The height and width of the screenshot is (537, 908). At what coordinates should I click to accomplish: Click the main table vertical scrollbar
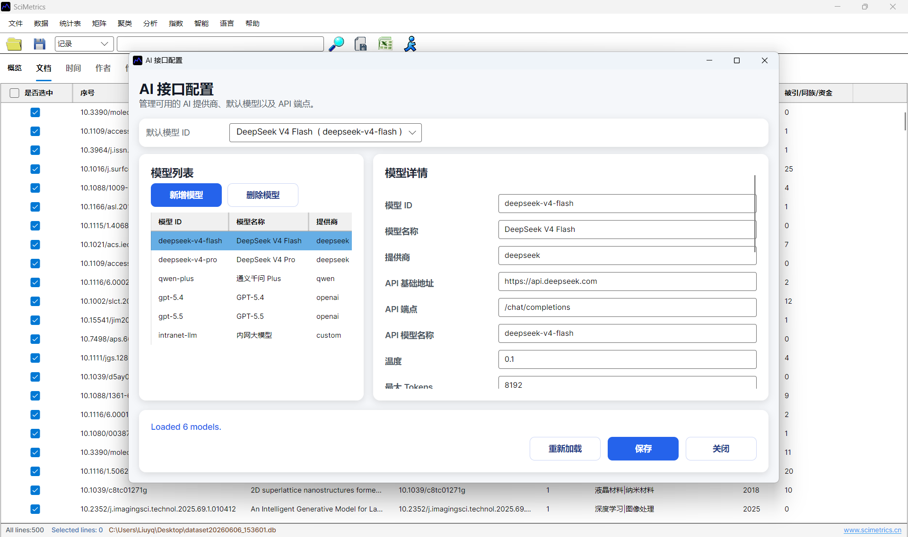pos(905,121)
